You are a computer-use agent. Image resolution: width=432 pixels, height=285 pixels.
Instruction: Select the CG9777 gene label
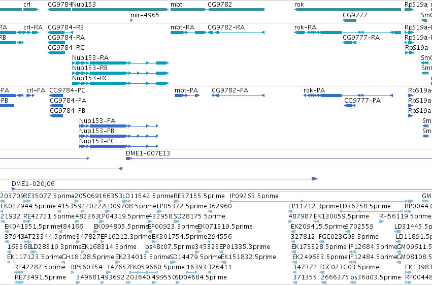click(x=355, y=15)
